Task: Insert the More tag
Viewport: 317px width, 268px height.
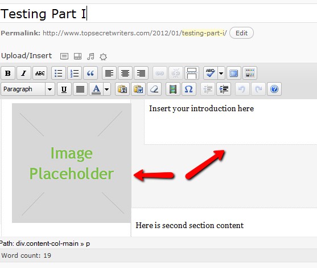Action: click(192, 73)
